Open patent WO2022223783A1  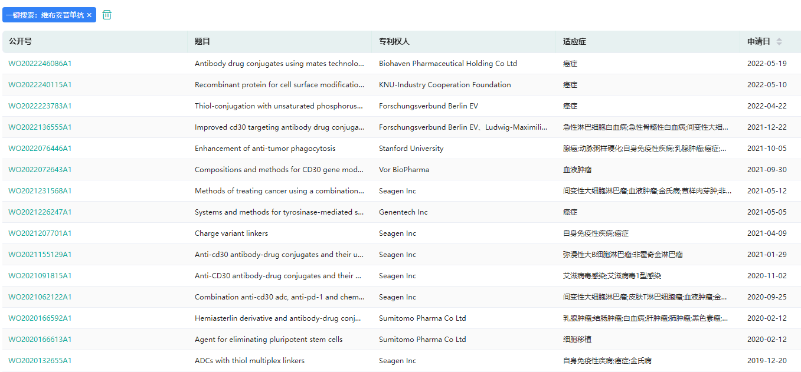(40, 106)
